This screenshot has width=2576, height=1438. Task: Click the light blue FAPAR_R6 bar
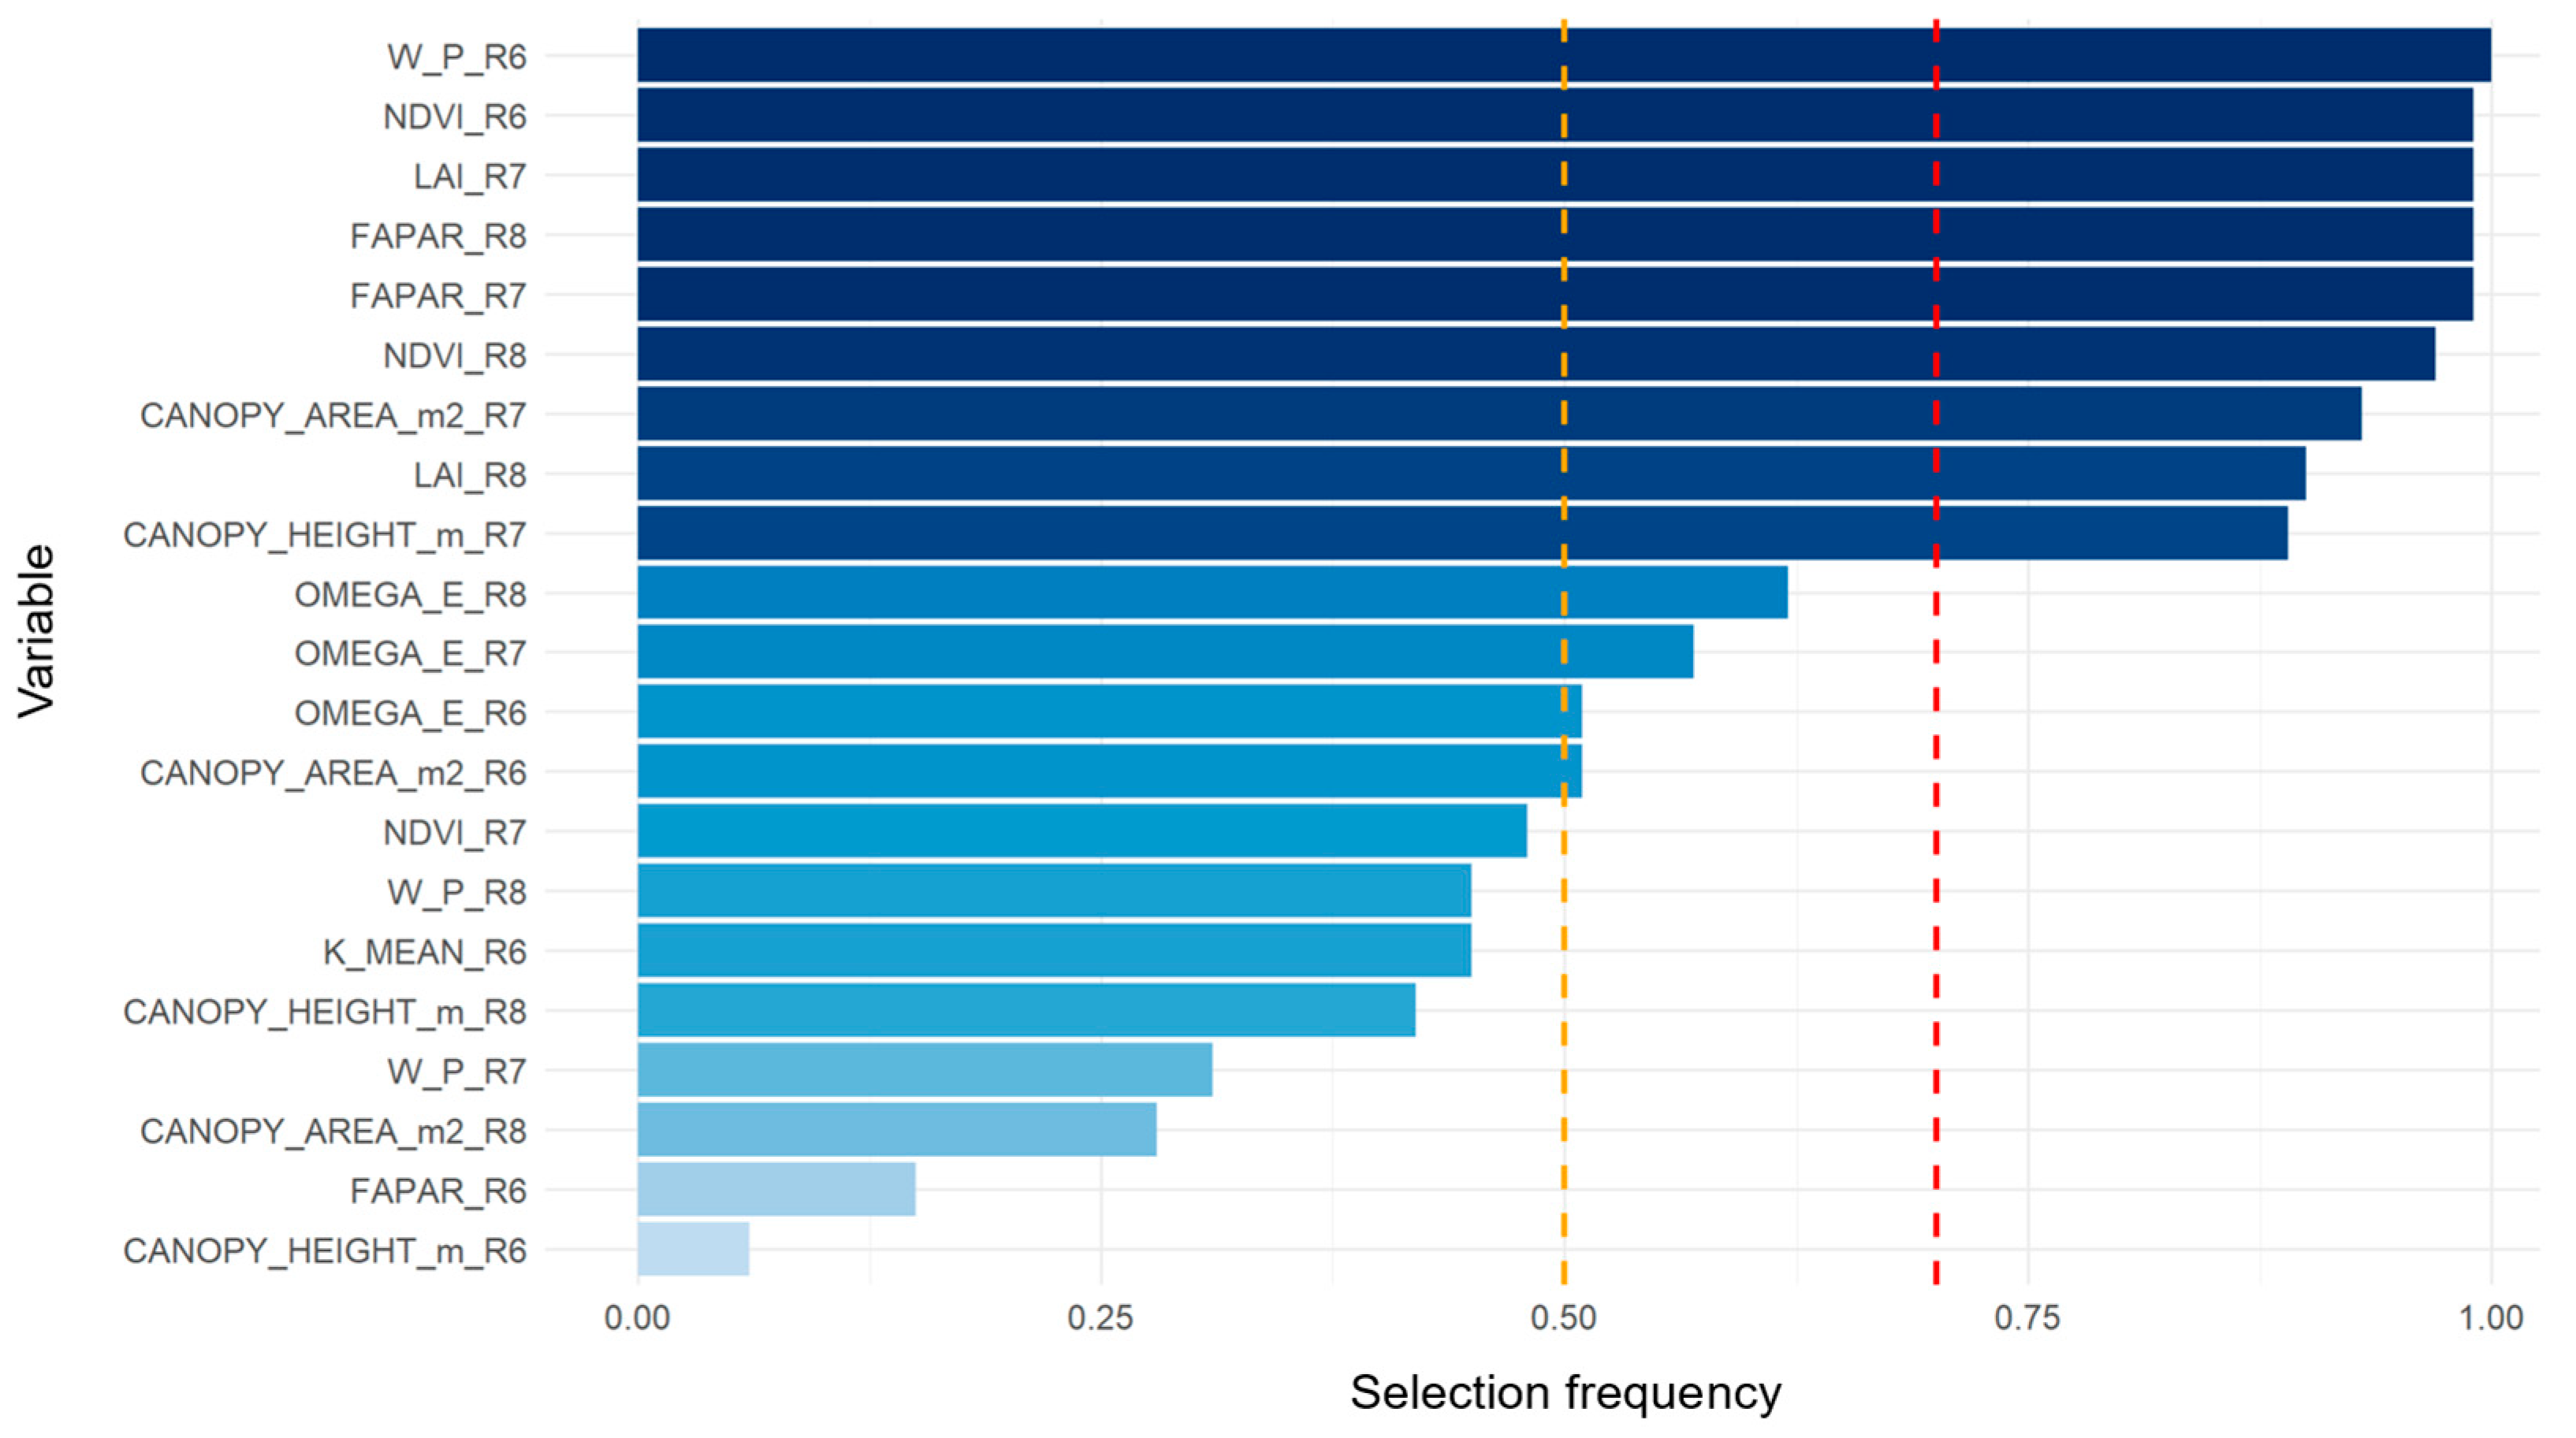point(776,1189)
